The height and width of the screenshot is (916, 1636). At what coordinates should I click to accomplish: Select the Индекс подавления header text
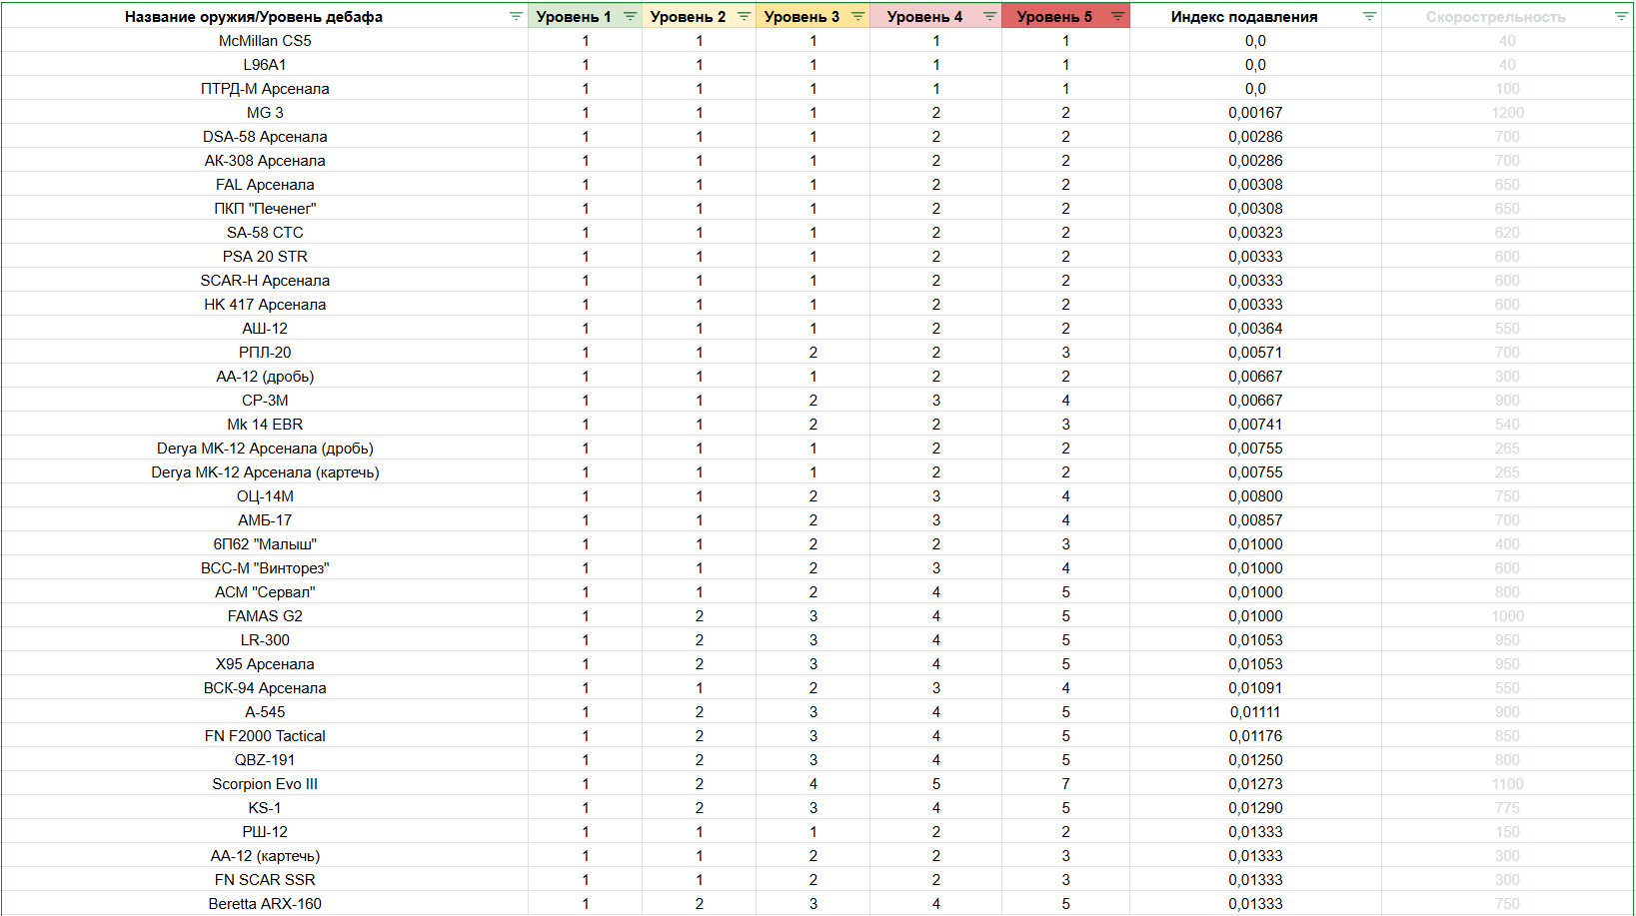click(1244, 17)
